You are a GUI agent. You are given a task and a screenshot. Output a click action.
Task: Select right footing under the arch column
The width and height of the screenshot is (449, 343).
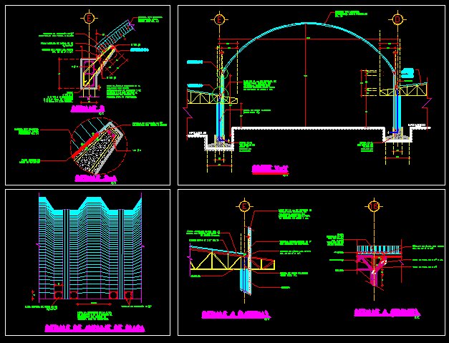coord(396,138)
